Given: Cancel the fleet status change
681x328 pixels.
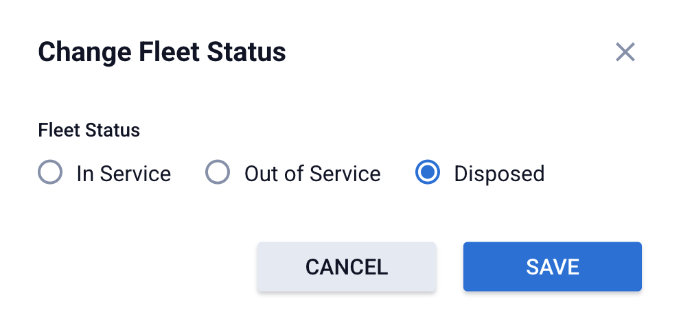Looking at the screenshot, I should pos(346,266).
